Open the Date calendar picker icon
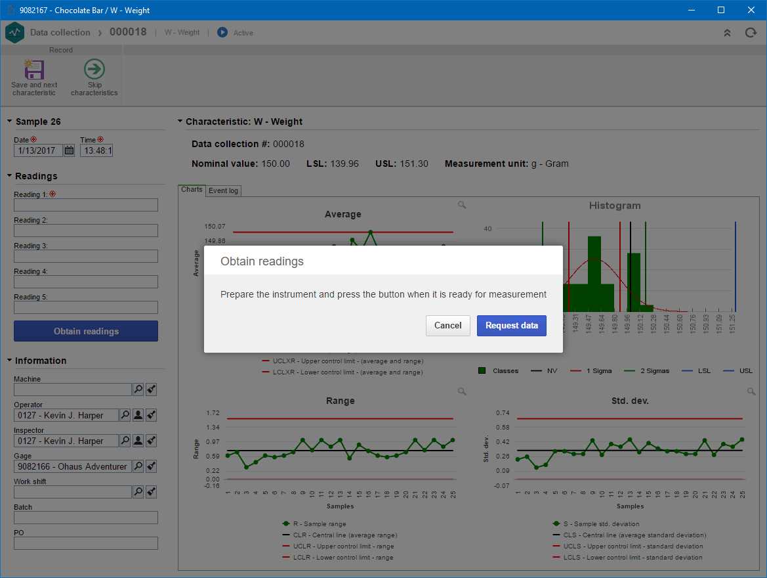This screenshot has width=767, height=578. tap(70, 150)
